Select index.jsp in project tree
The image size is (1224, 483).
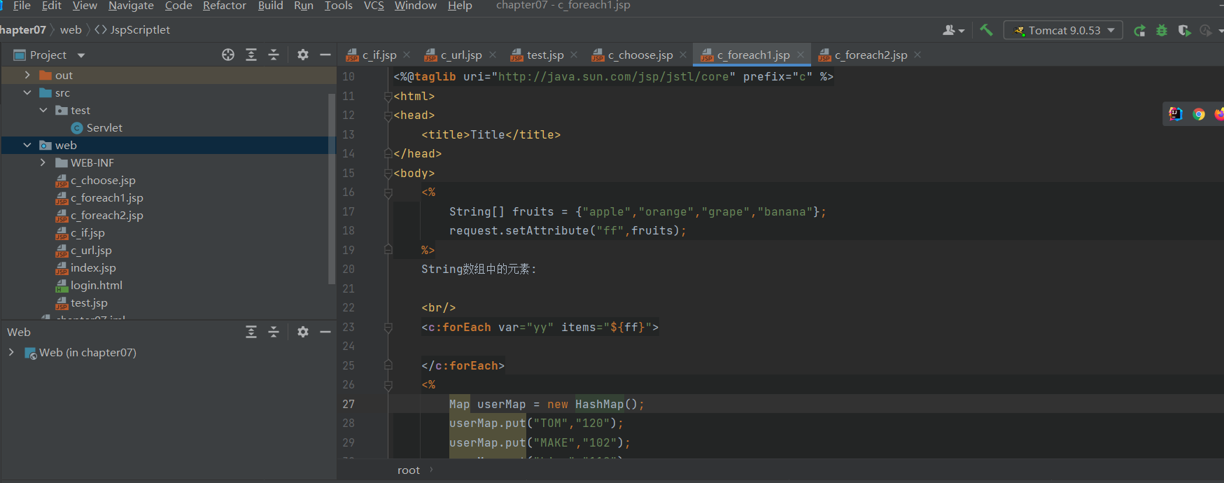93,267
